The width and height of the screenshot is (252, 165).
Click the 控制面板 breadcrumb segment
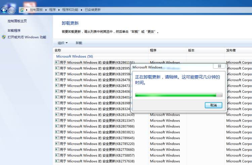[x=36, y=10]
